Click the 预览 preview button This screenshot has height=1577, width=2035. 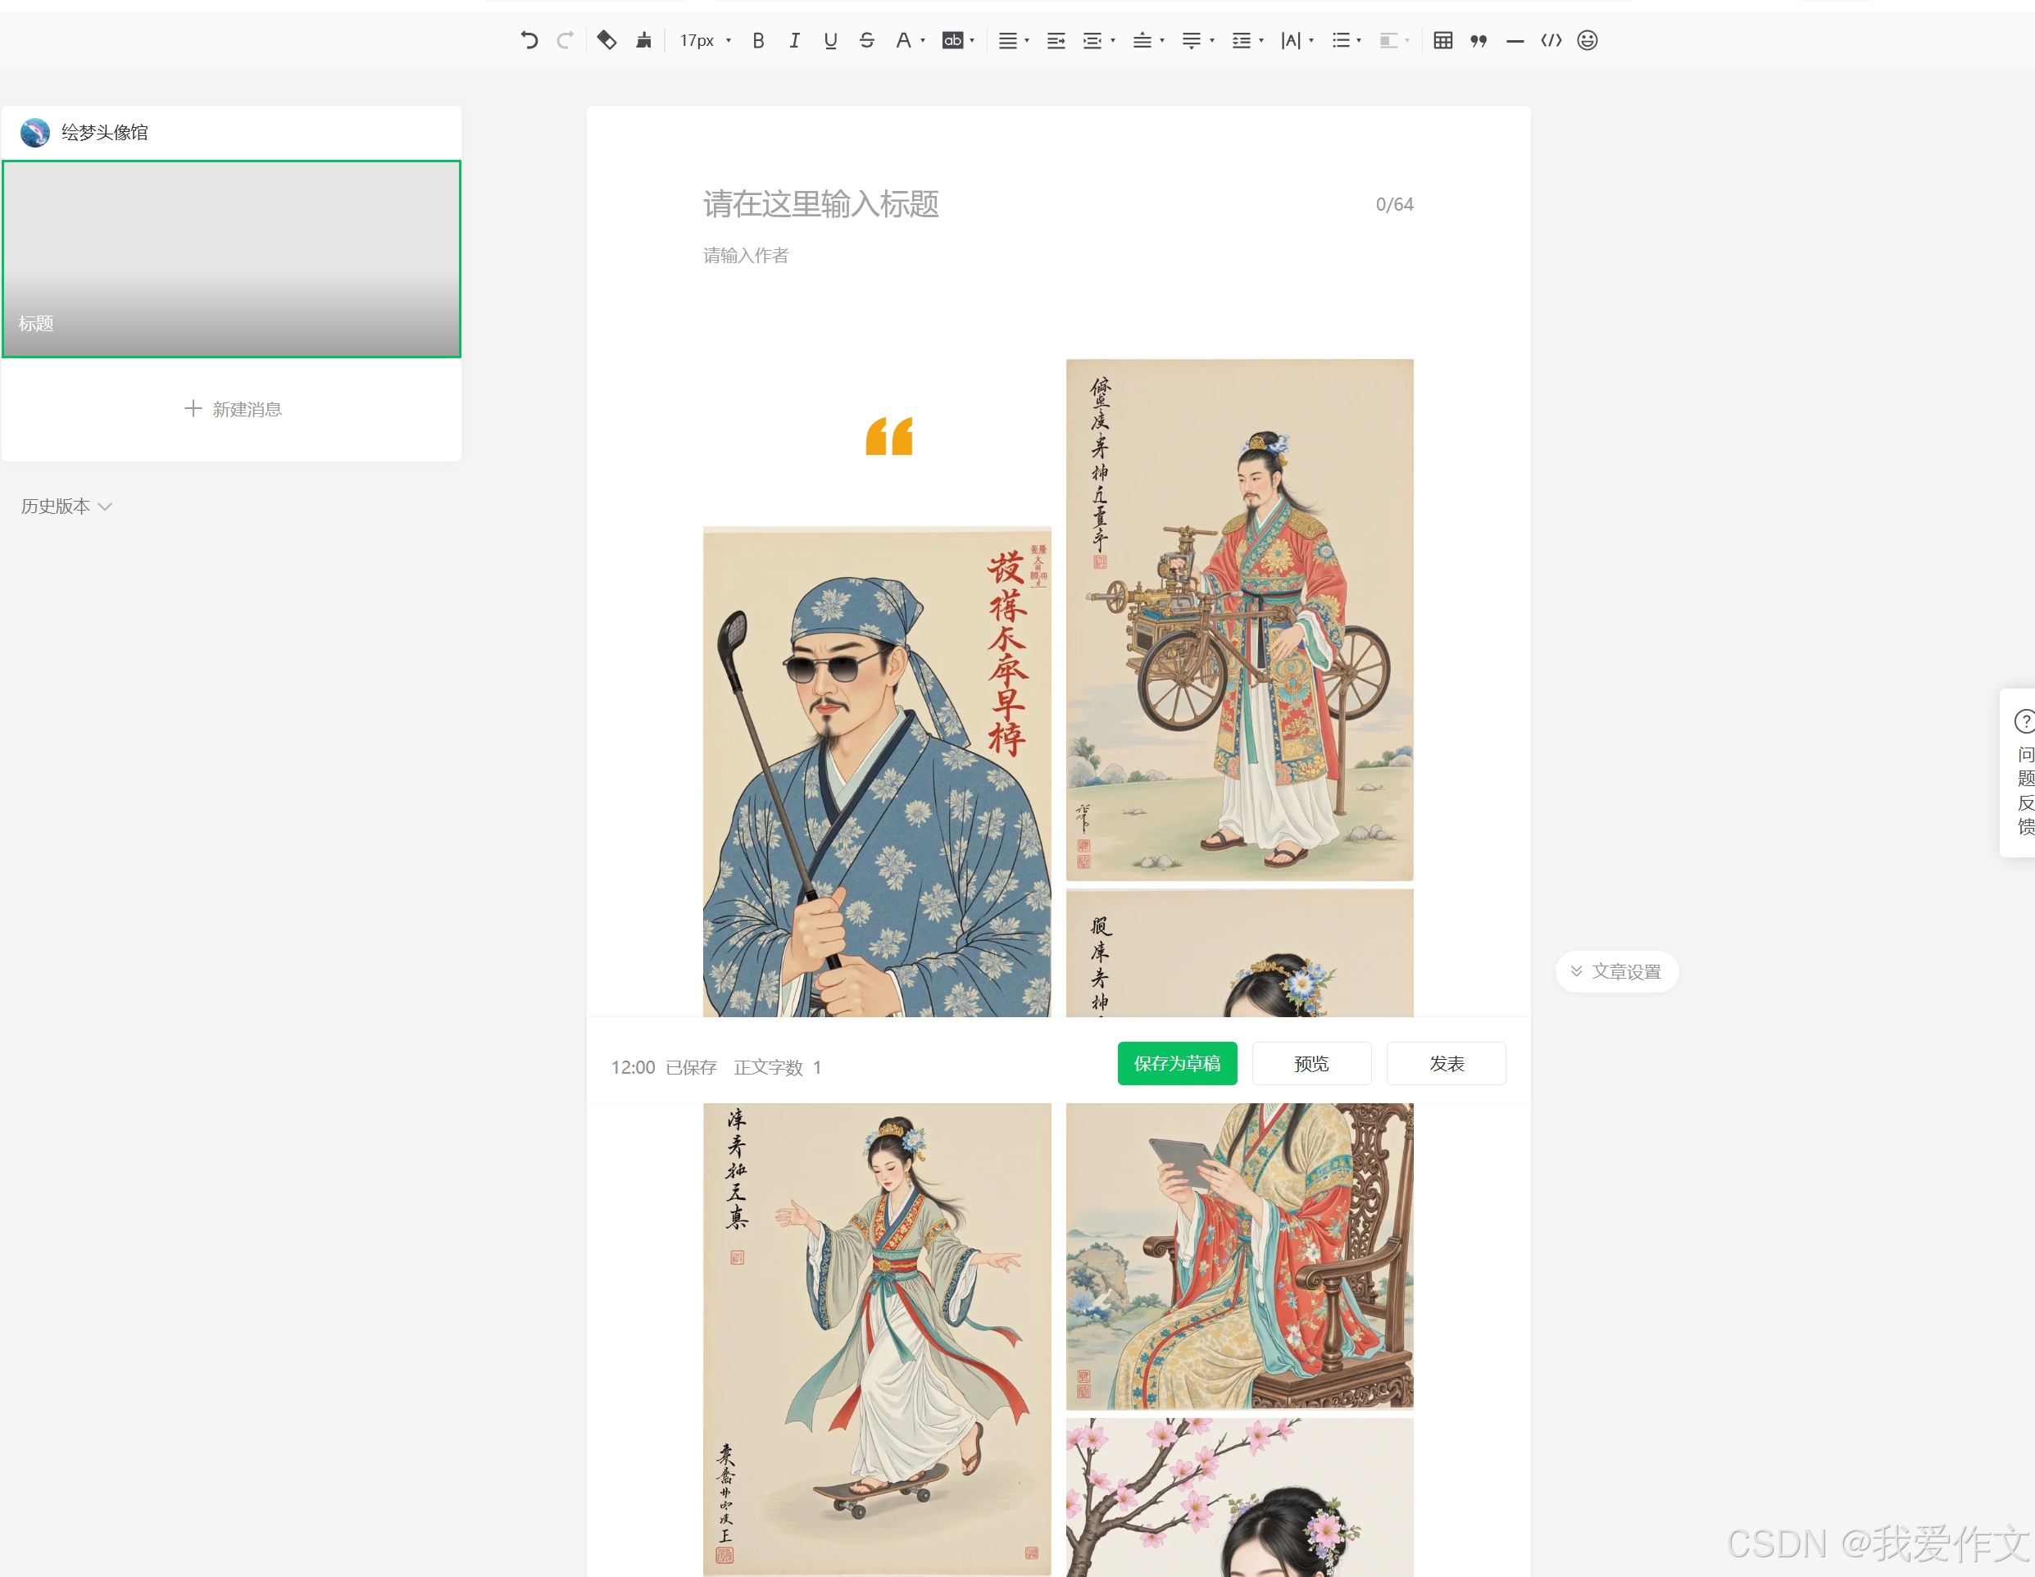(1311, 1063)
